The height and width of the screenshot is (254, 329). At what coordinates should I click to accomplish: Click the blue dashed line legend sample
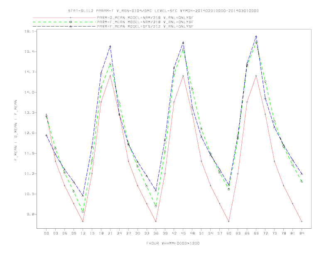64,27
